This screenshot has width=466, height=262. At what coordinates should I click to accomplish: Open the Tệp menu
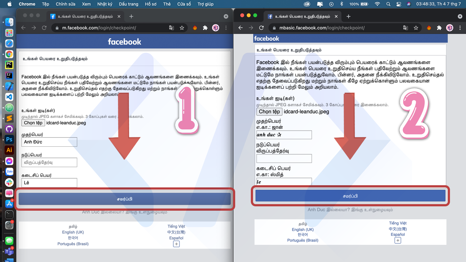[46, 4]
